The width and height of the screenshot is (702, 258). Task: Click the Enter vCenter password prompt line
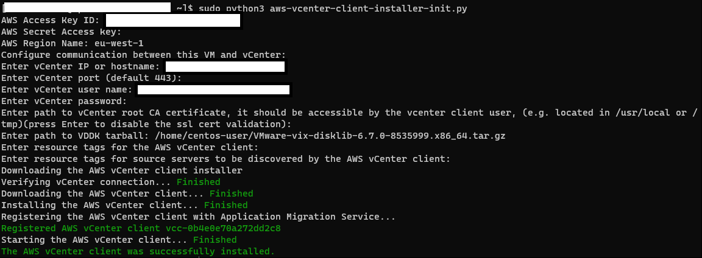tap(64, 102)
